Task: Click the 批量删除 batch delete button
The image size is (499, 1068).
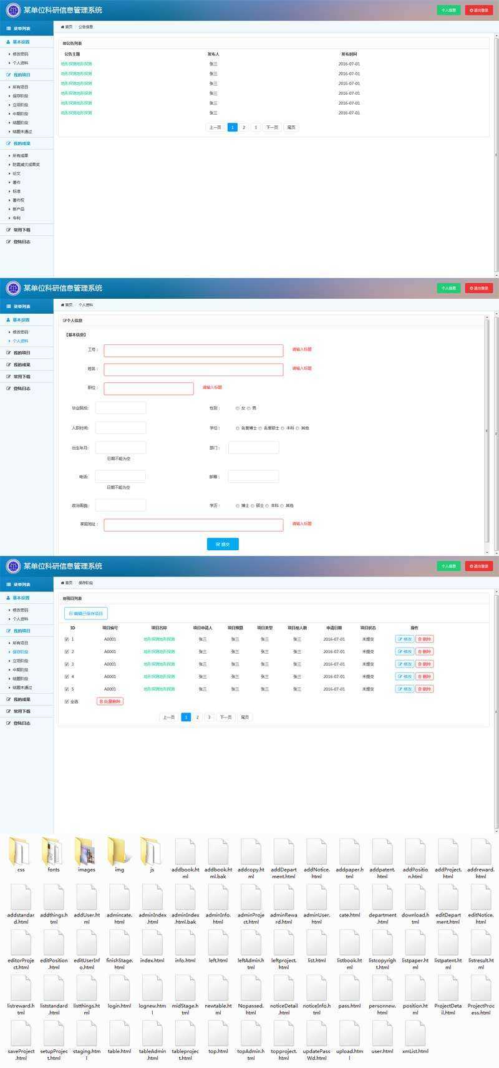Action: [x=110, y=701]
